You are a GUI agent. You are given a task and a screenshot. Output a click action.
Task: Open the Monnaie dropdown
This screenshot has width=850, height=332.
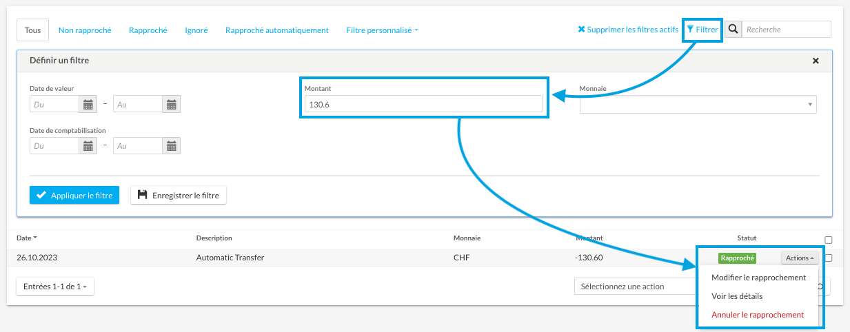(x=698, y=105)
